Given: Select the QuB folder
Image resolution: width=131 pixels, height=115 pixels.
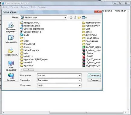Looking at the screenshot, I should point(86,29).
